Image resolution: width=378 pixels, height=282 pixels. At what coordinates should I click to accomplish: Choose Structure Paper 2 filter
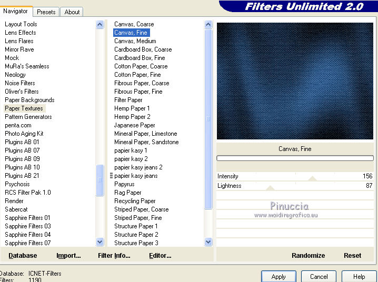click(136, 235)
